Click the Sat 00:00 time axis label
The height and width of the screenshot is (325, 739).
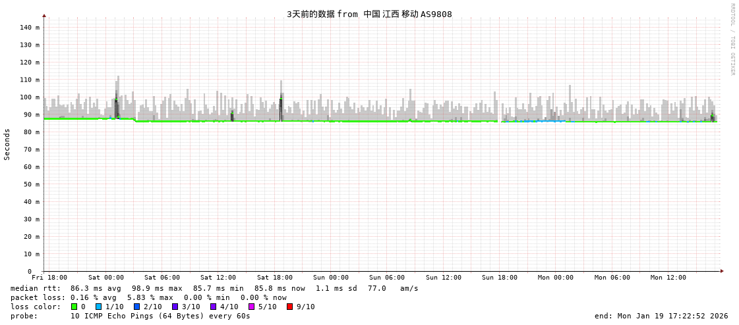[106, 278]
